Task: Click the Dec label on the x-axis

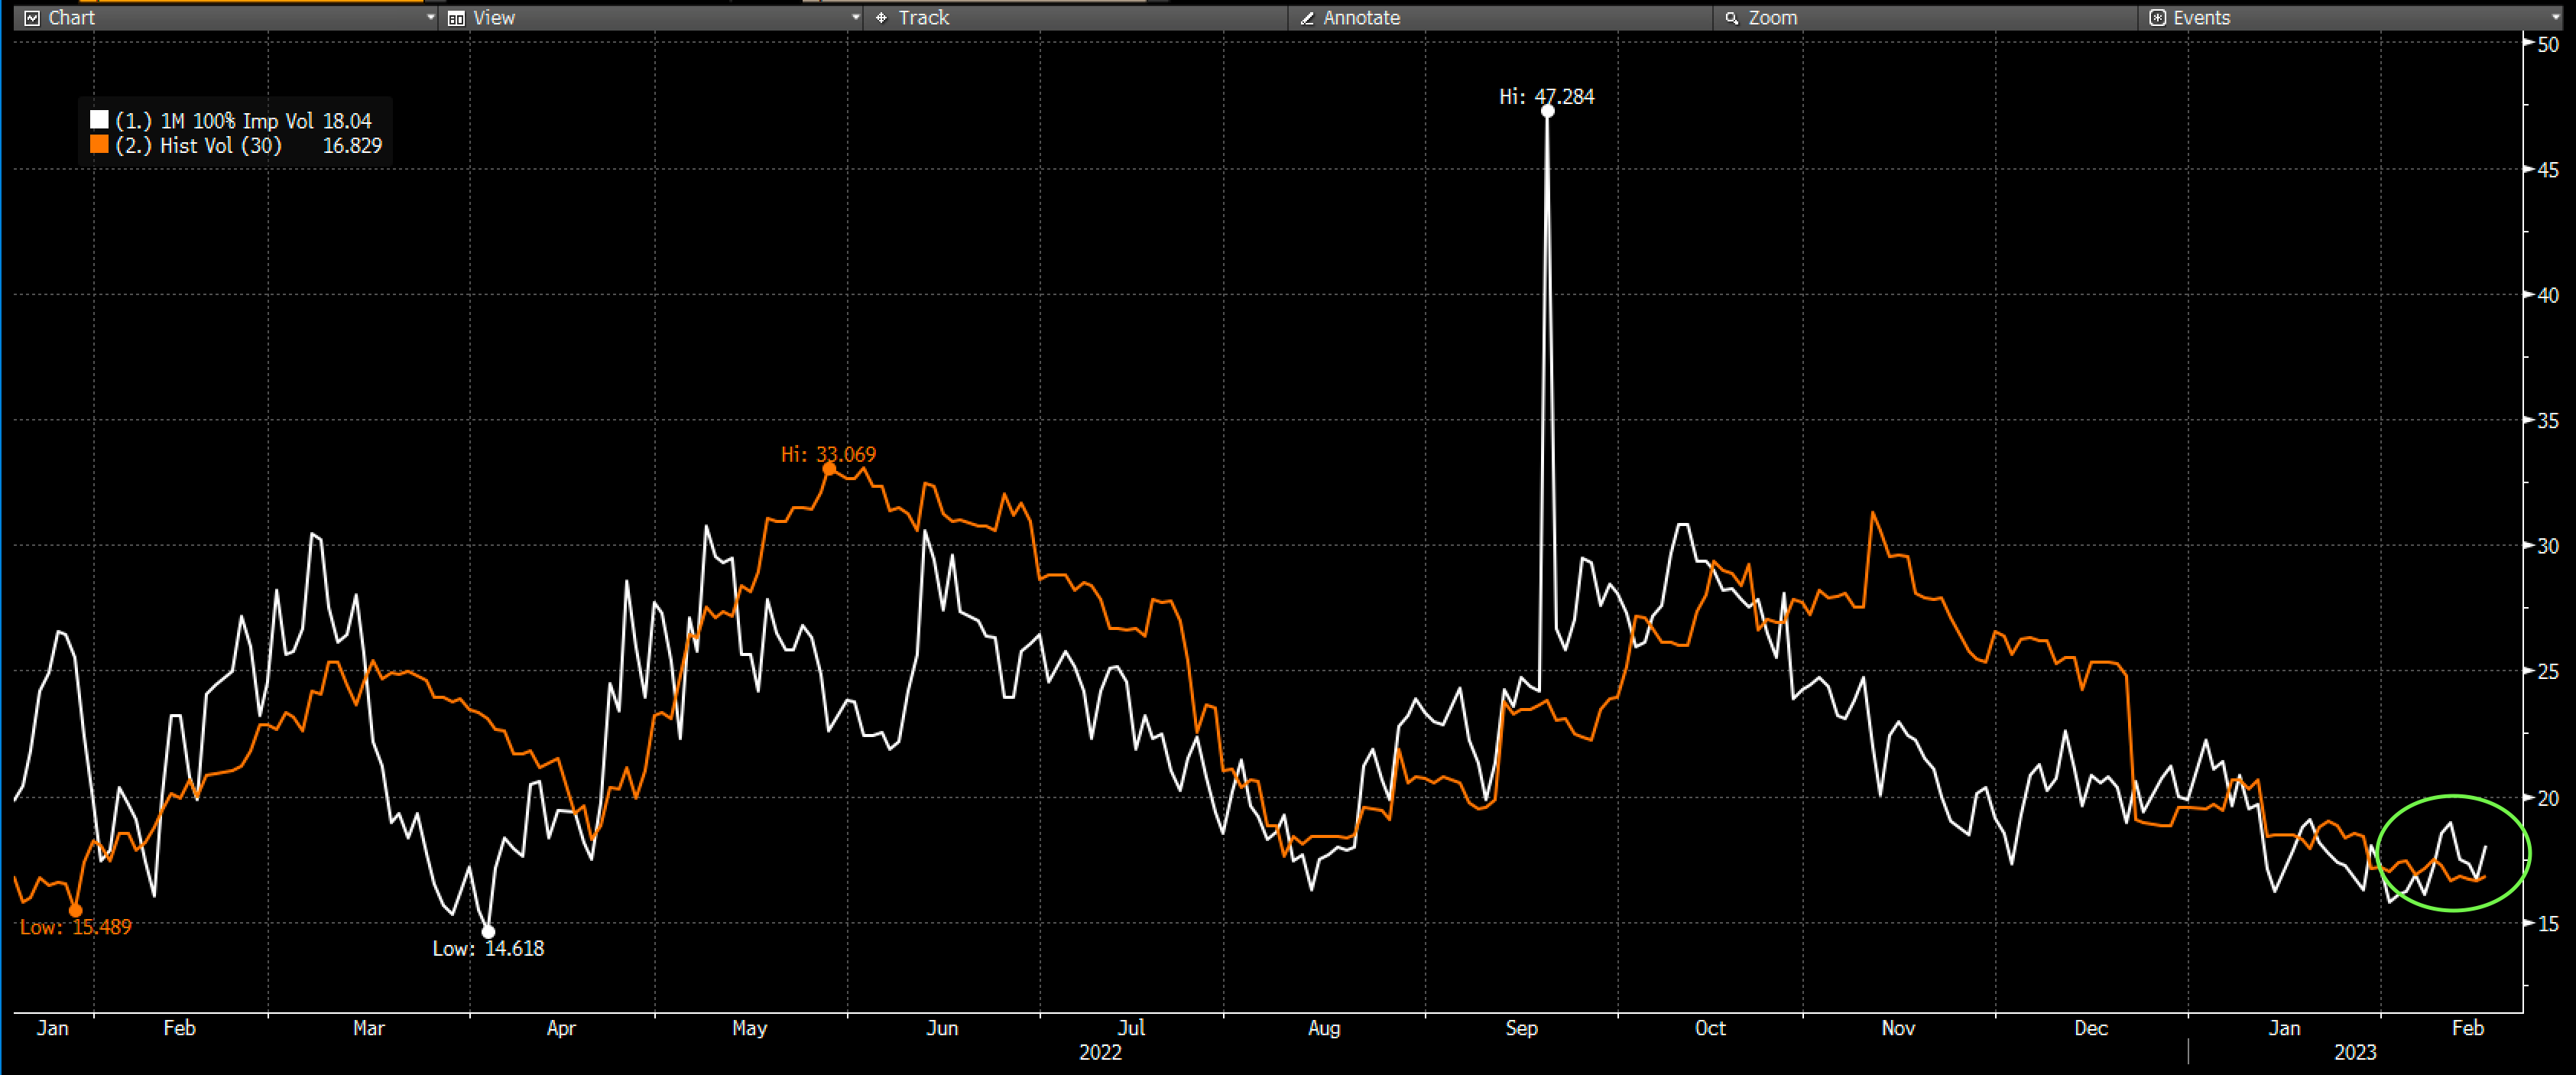Action: click(2091, 1028)
